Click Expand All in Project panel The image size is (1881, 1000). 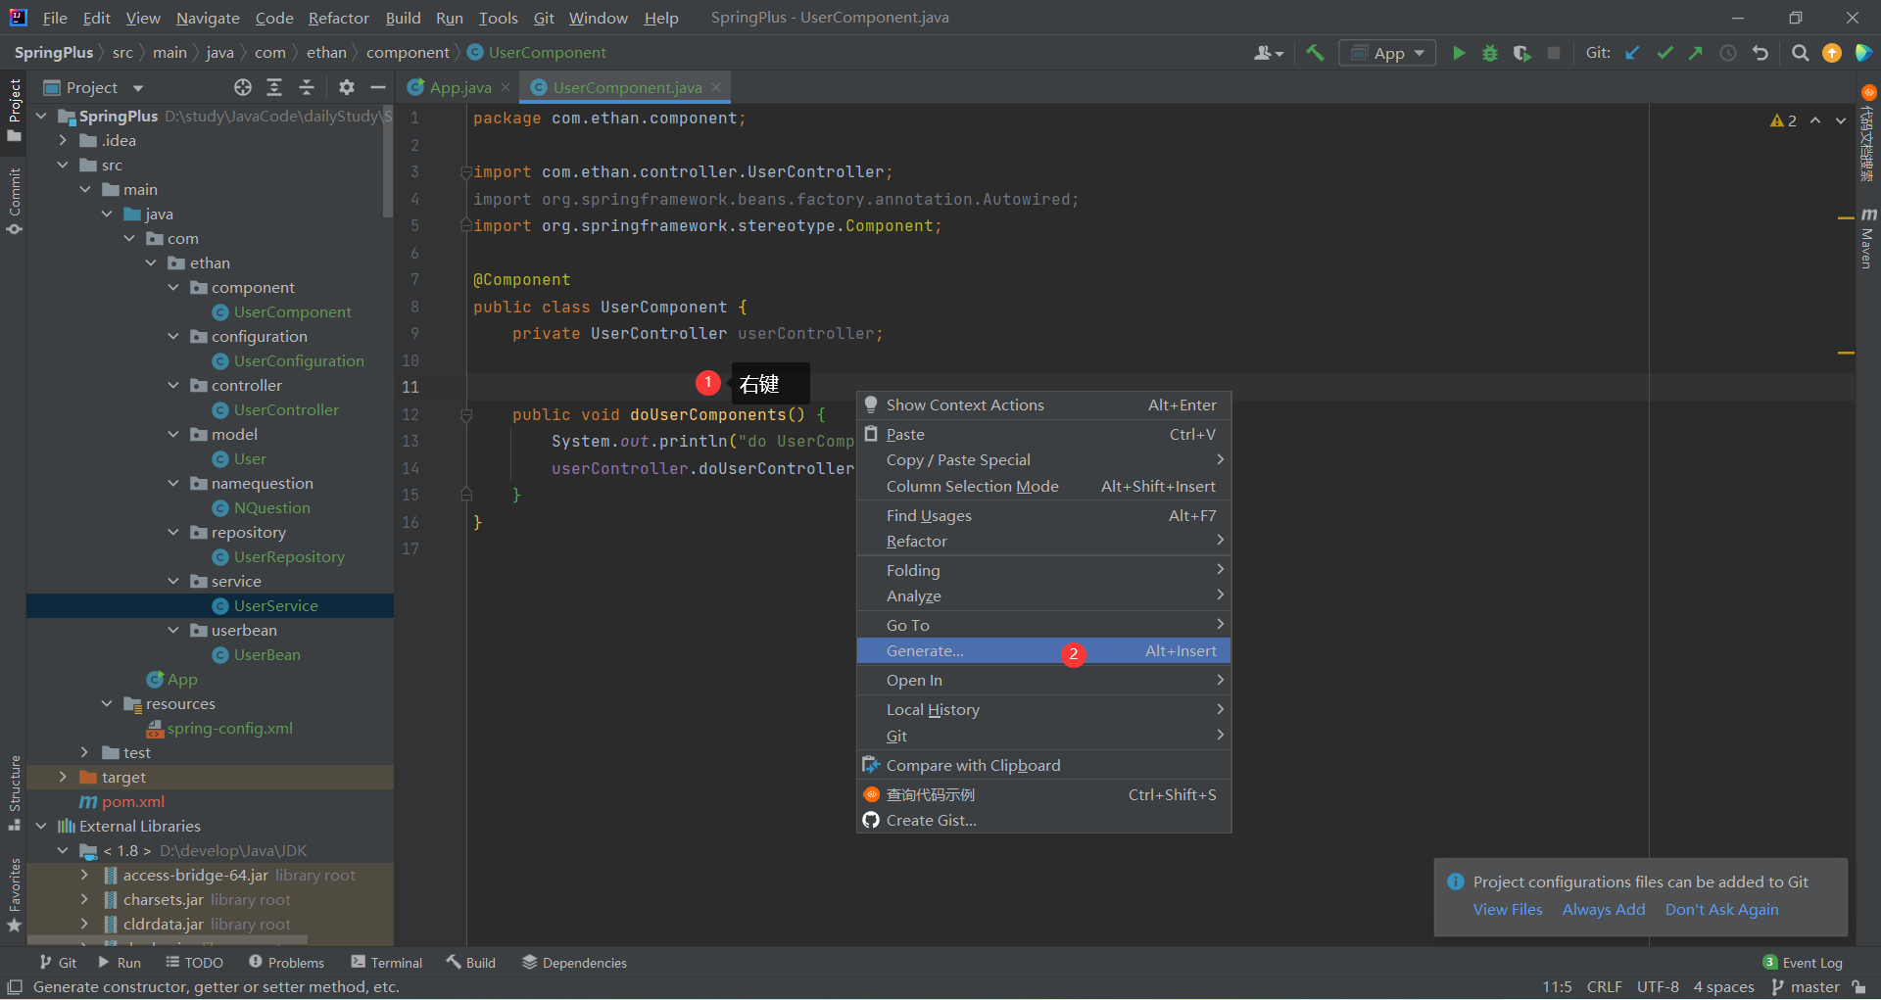pyautogui.click(x=274, y=87)
